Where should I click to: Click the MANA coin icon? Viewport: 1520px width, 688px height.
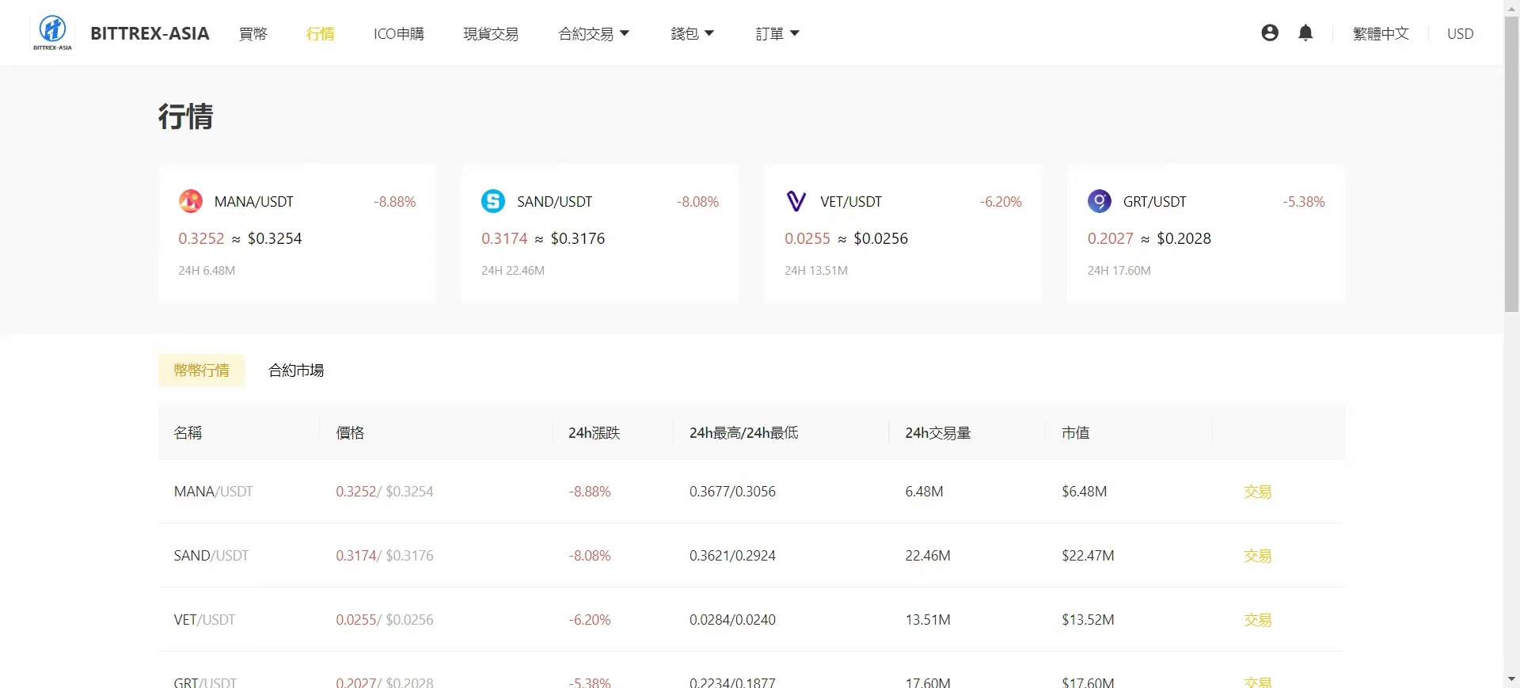coord(191,201)
